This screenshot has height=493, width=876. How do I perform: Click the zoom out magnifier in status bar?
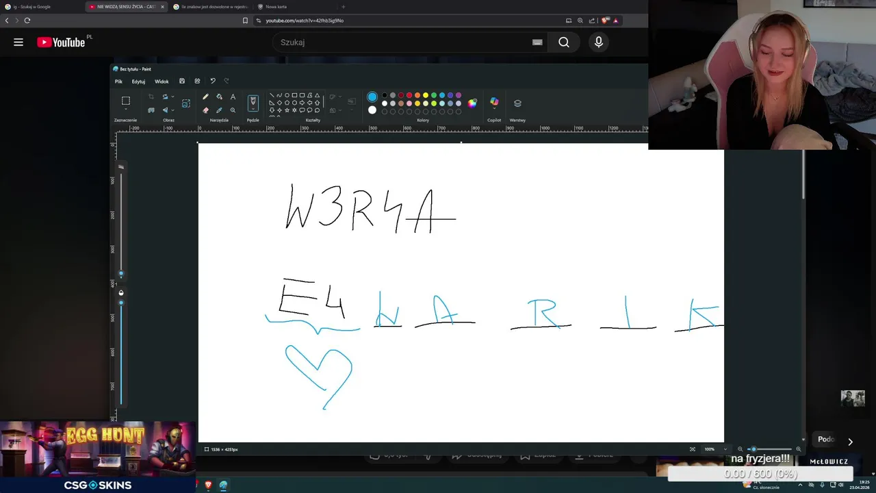point(740,449)
